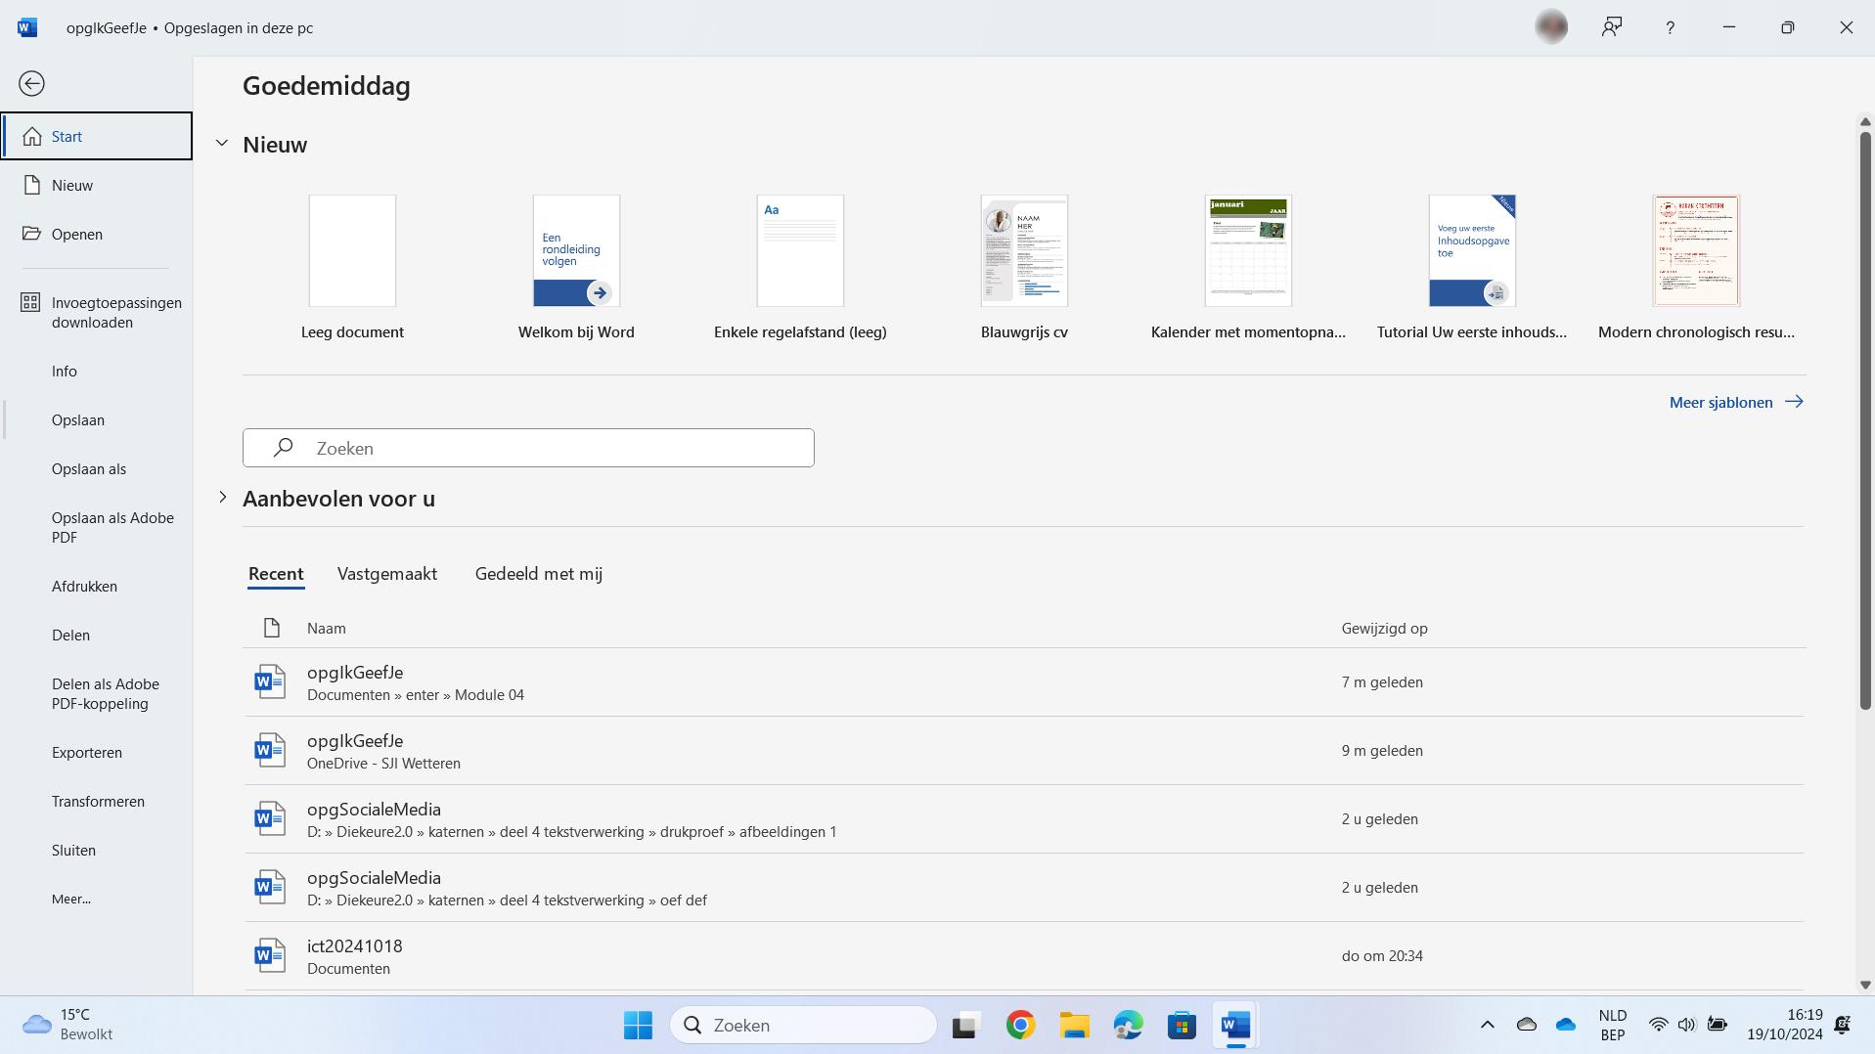Image resolution: width=1875 pixels, height=1054 pixels.
Task: Open the Delen option
Action: point(97,635)
